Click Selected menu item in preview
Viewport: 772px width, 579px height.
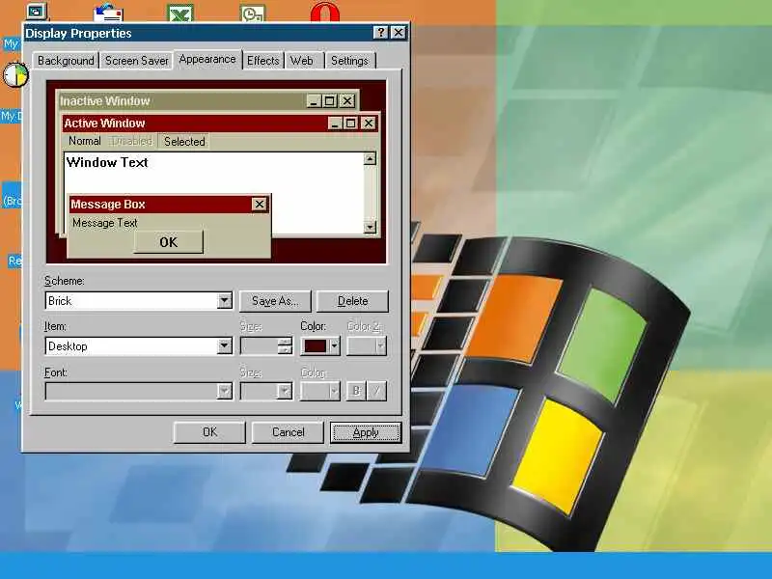click(x=184, y=141)
